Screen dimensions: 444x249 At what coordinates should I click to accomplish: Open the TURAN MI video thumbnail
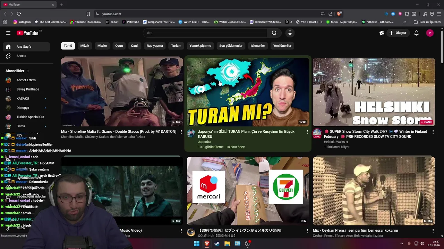[x=248, y=92]
